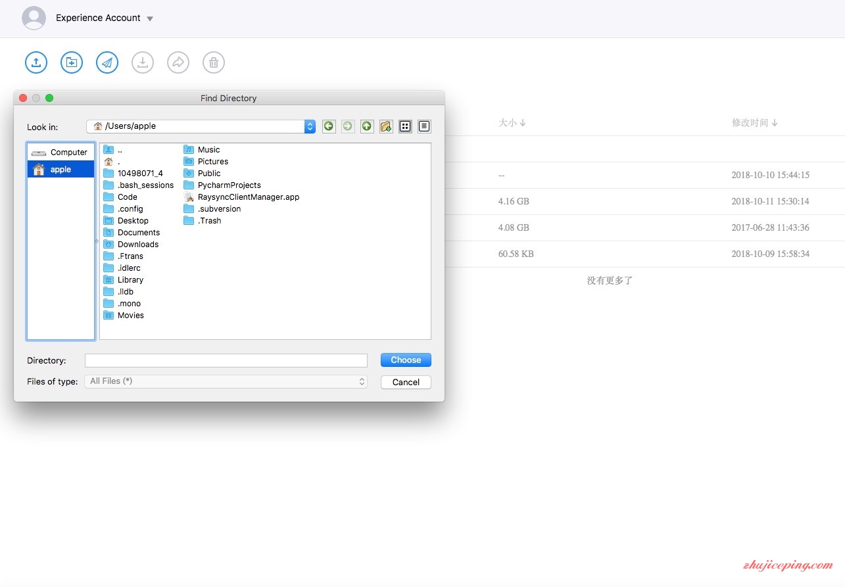Select the .config folder
This screenshot has height=587, width=845.
click(123, 209)
